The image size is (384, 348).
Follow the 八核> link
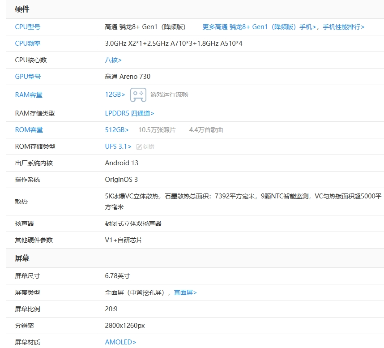(x=113, y=60)
